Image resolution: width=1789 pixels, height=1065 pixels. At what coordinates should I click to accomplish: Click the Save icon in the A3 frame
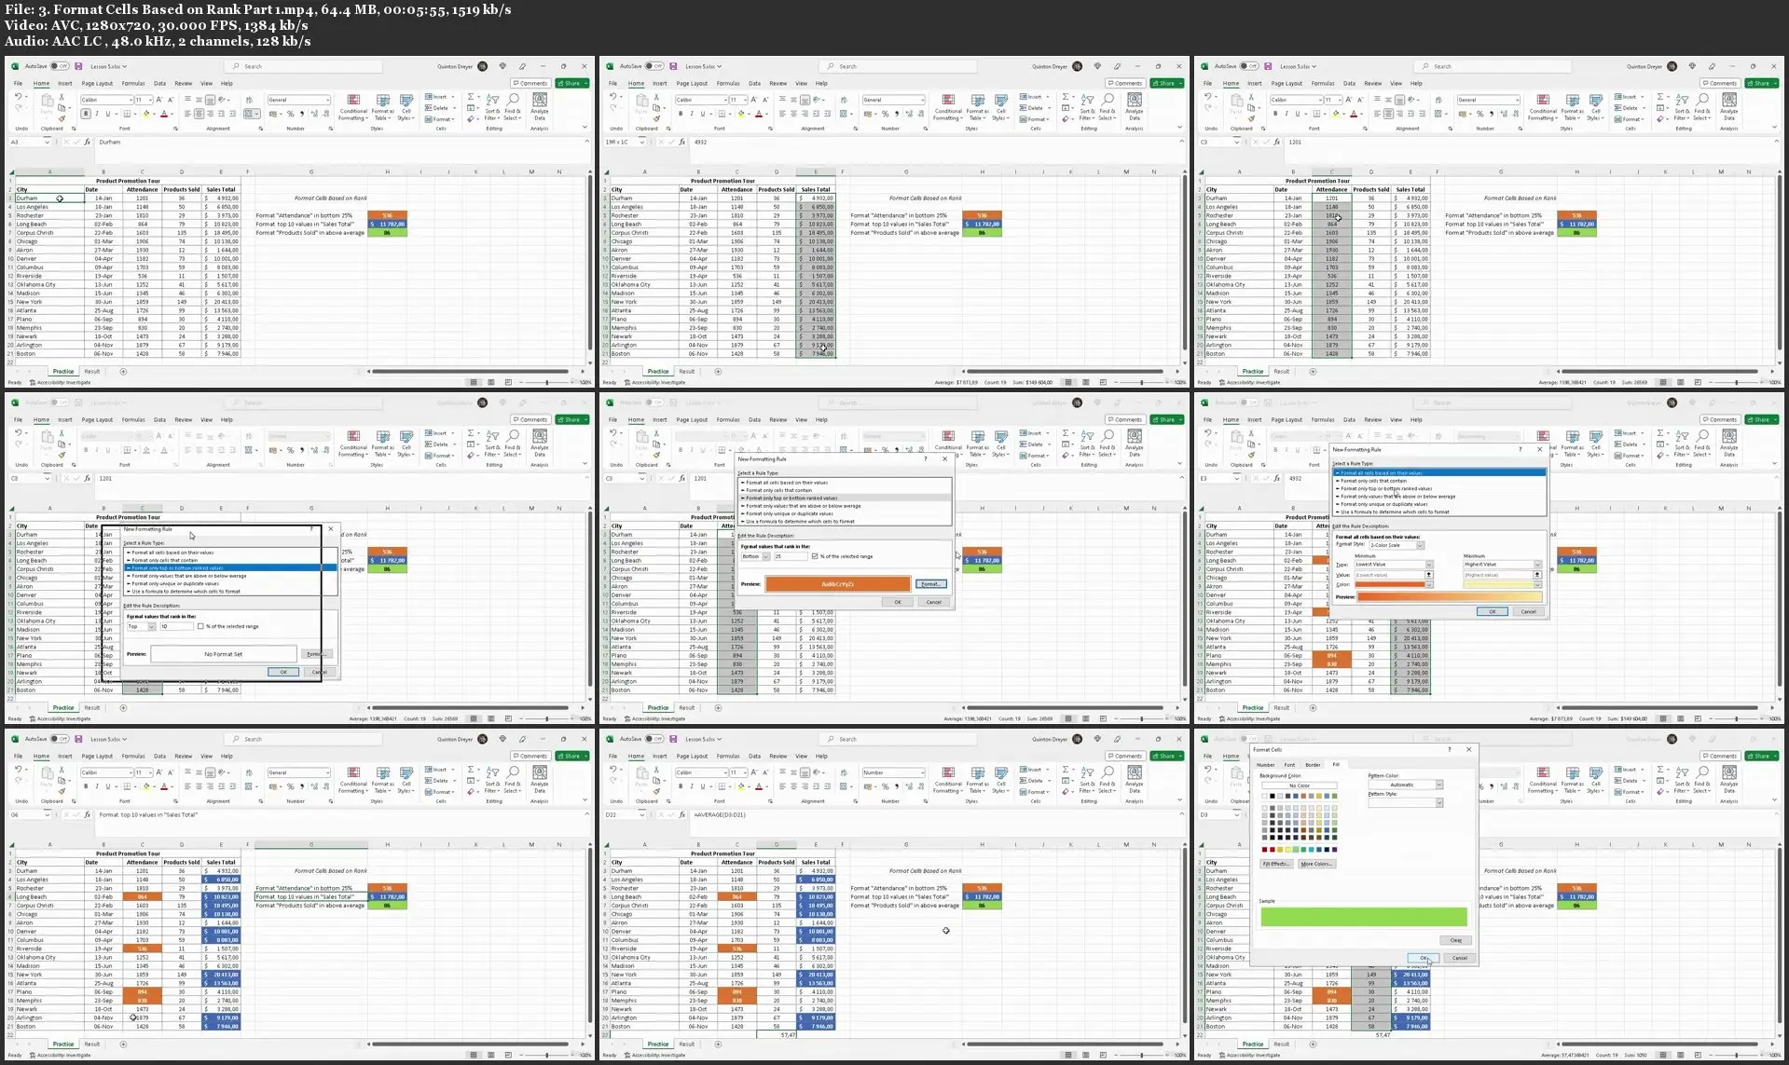pos(79,66)
